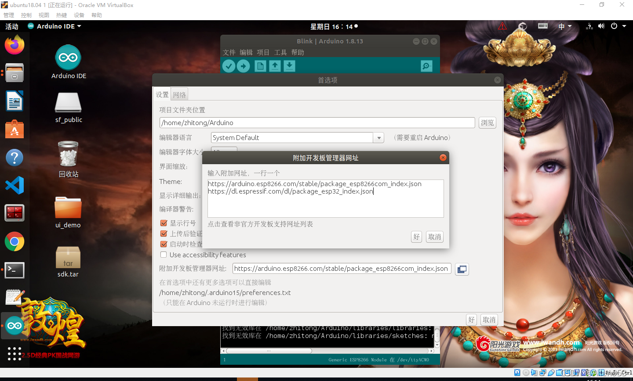The image size is (633, 381).
Task: Open the VirtualBox Devices menu
Action: coord(79,15)
